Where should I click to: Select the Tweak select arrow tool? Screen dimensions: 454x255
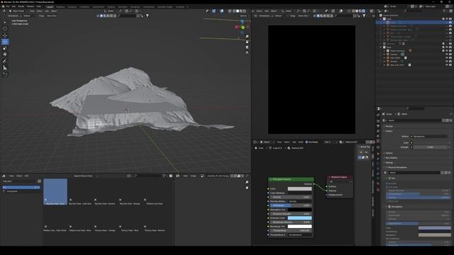click(x=5, y=22)
